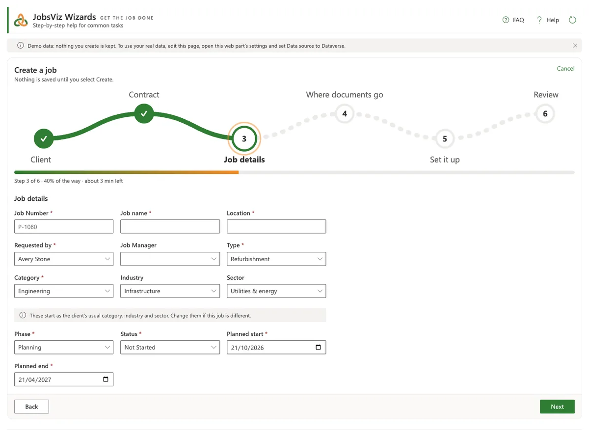Screen dimensions: 589x433
Task: Click the Job Number field
Action: (x=64, y=226)
